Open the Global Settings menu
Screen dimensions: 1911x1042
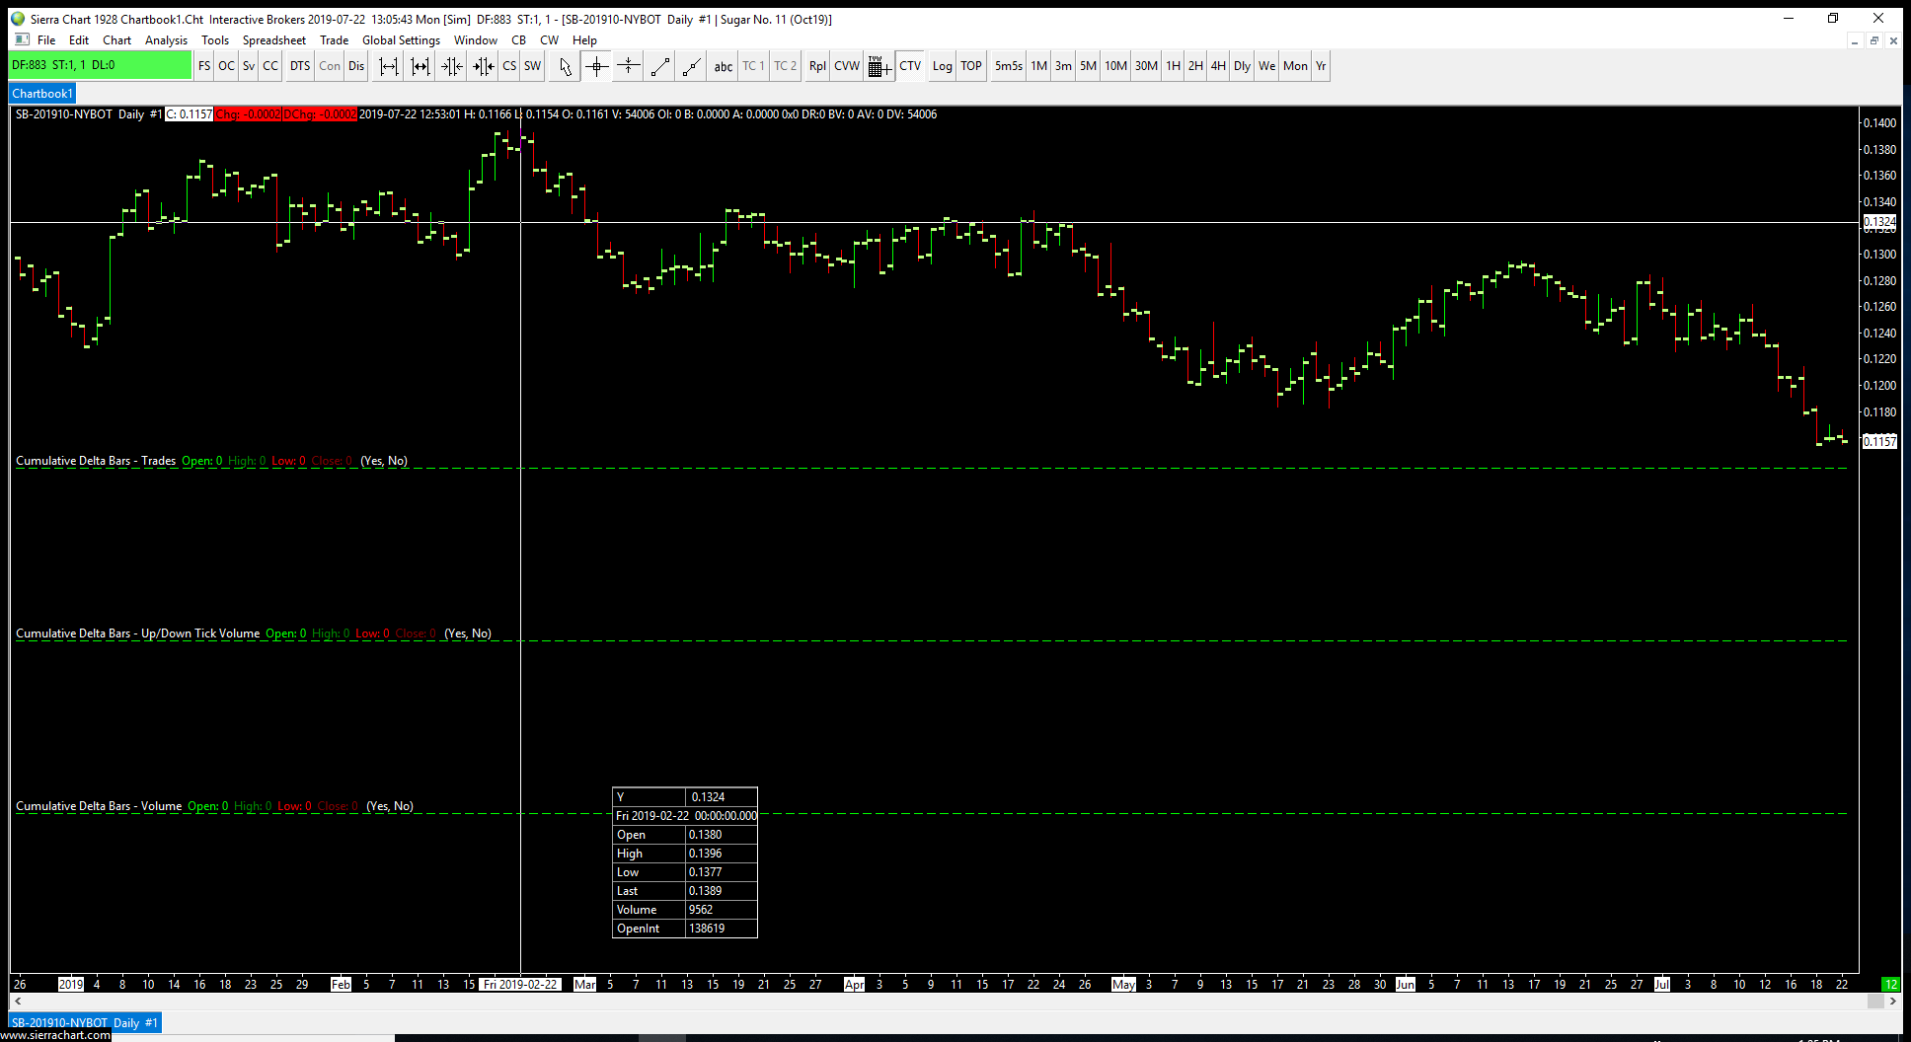click(401, 40)
